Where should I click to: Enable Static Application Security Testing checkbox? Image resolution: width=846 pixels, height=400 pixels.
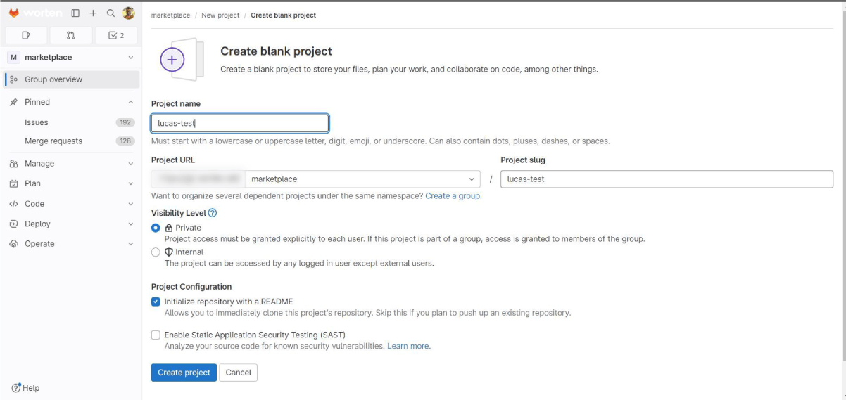pyautogui.click(x=156, y=335)
